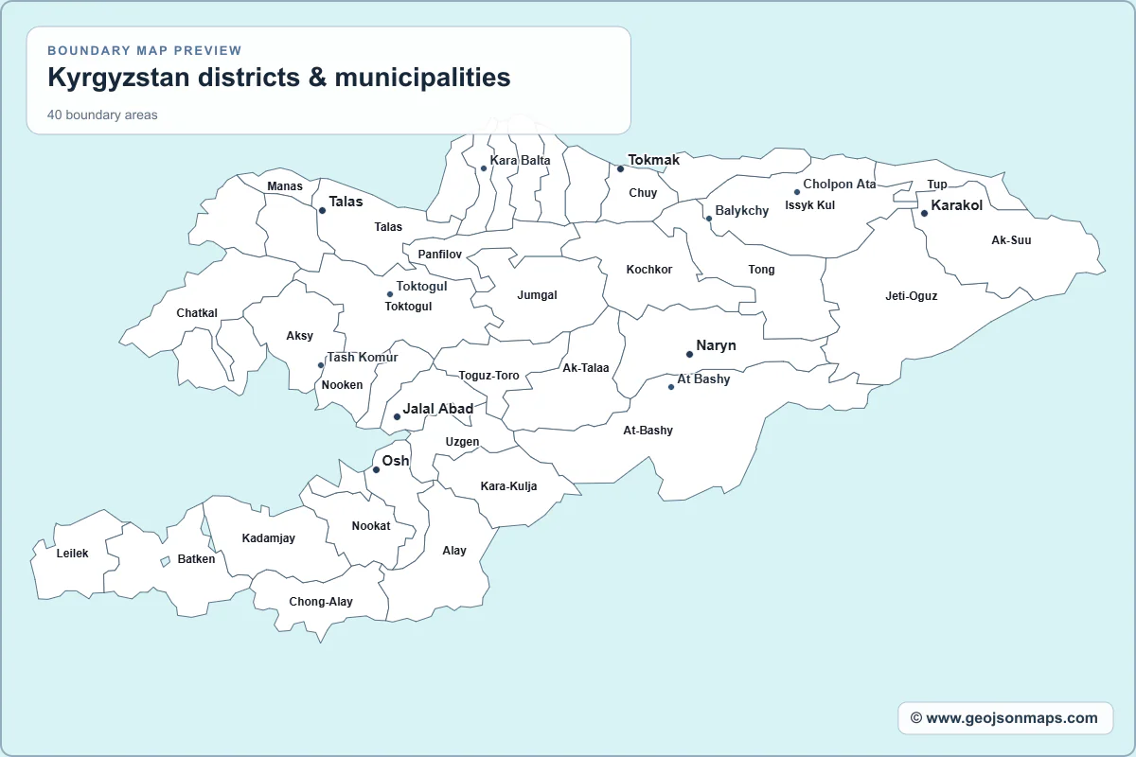This screenshot has height=757, width=1136.
Task: Click the BOUNDARY MAP PREVIEW heading
Action: click(x=145, y=51)
